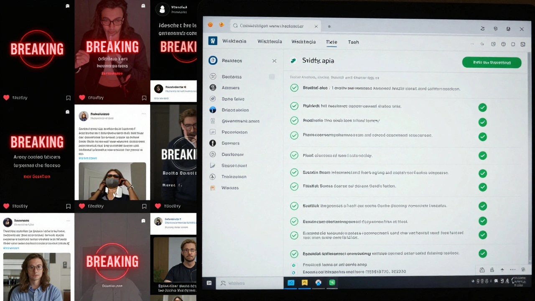Switch to the Tech tab
The image size is (535, 301).
pos(353,42)
